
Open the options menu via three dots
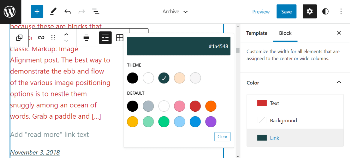tap(341, 11)
